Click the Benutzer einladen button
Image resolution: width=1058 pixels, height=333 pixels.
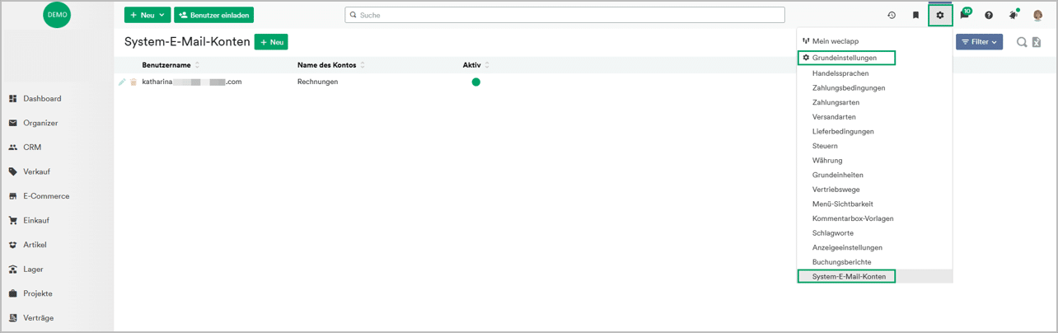pos(213,15)
